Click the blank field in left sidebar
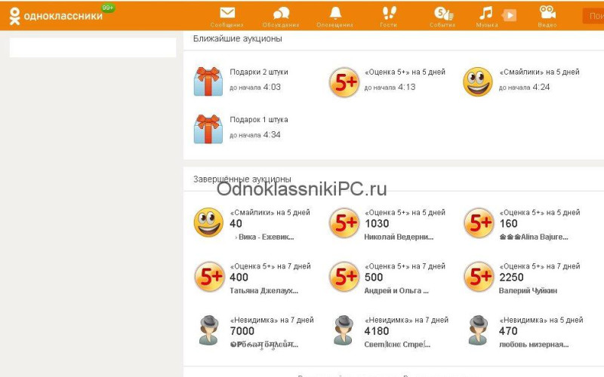 click(93, 48)
